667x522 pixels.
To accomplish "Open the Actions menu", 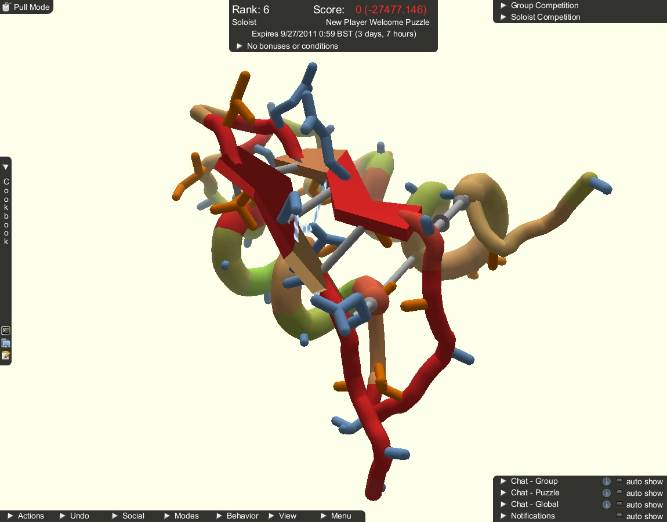I will coord(25,516).
